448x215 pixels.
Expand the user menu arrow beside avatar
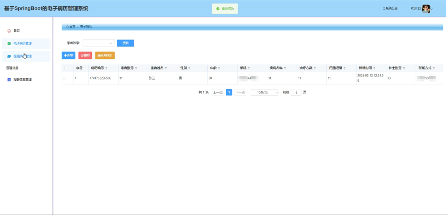coord(432,9)
